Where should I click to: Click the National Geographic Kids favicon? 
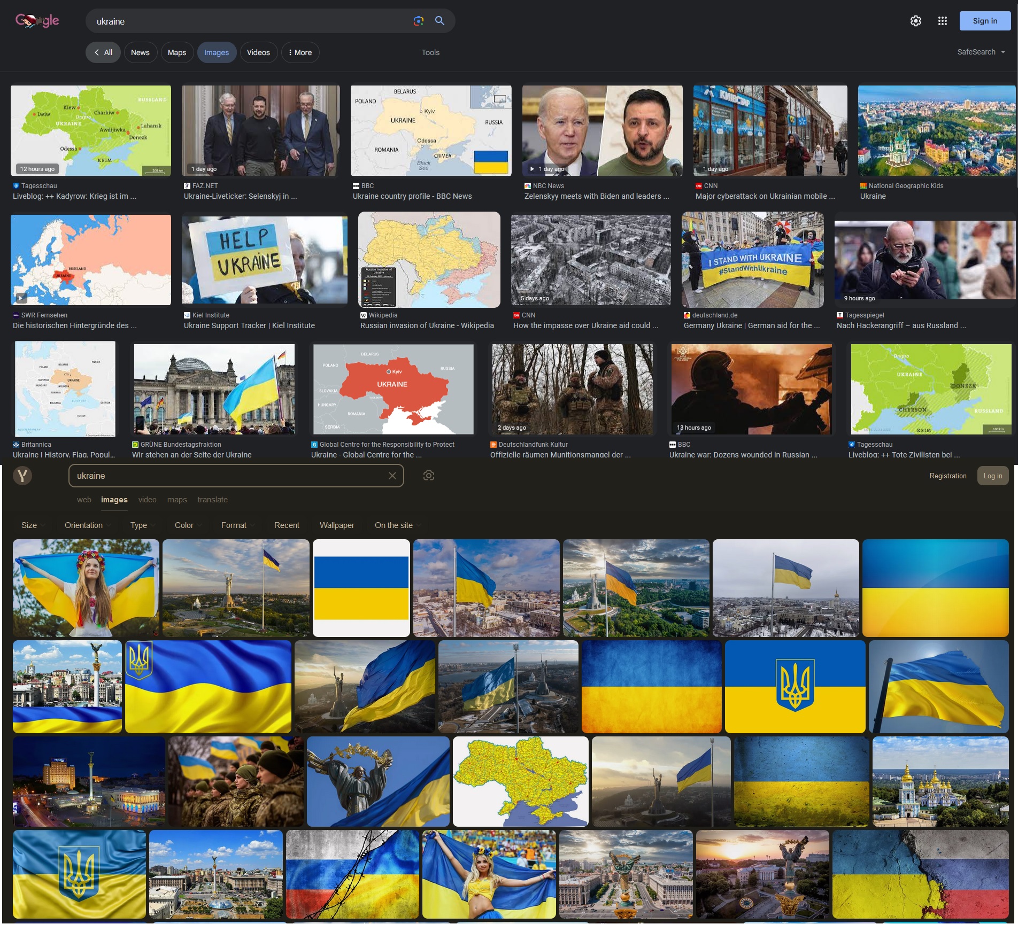coord(863,186)
